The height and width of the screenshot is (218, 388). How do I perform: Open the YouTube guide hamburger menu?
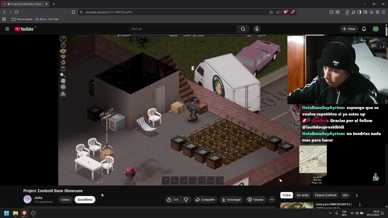point(7,29)
